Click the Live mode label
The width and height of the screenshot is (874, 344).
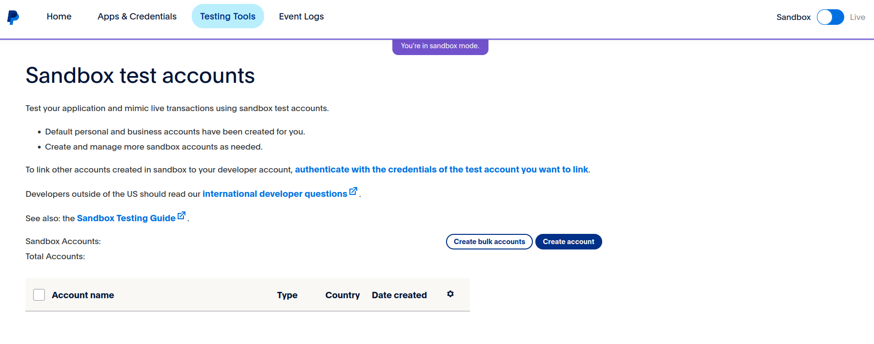(x=857, y=17)
